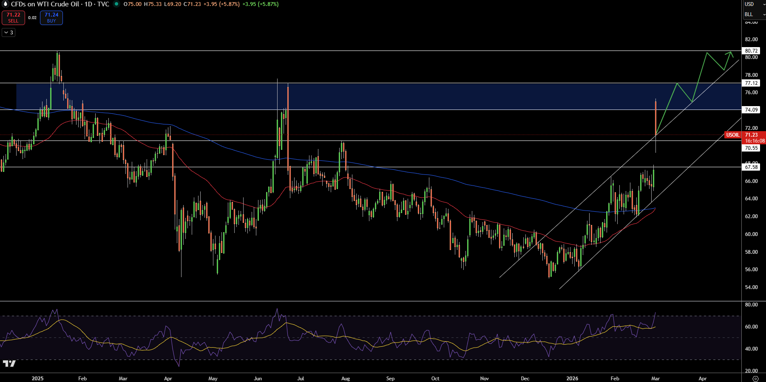Click the 2026 label on the time axis

pos(572,378)
